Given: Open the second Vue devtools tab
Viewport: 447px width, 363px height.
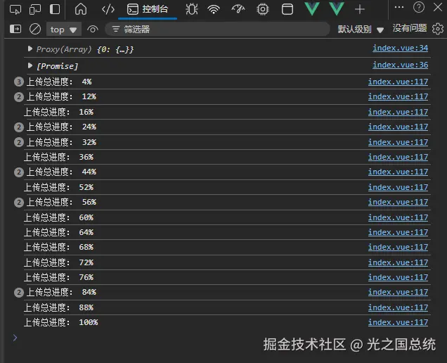Looking at the screenshot, I should tap(337, 8).
